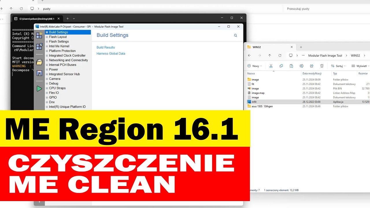Screen dimensions: 370x208
Task: Select Networking and Connectivity in tree
Action: coord(69,60)
